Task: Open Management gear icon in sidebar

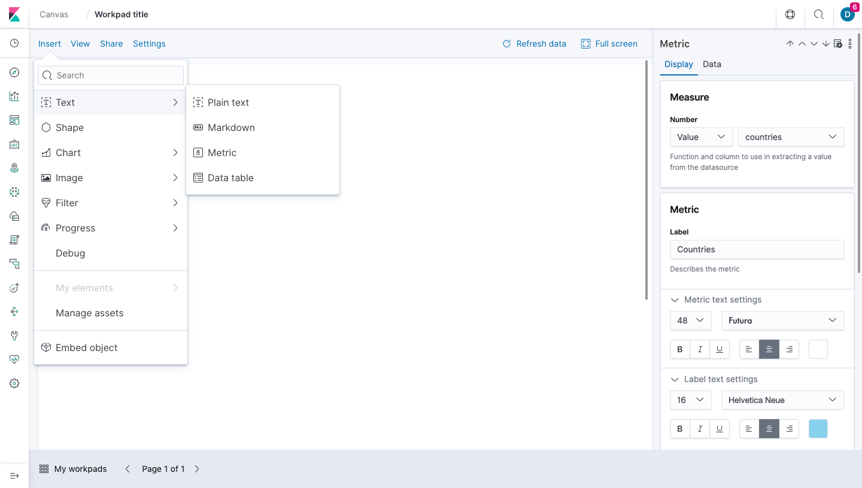Action: click(14, 383)
